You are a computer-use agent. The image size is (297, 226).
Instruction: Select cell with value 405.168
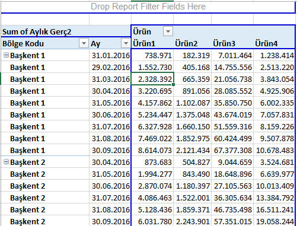[x=193, y=67]
